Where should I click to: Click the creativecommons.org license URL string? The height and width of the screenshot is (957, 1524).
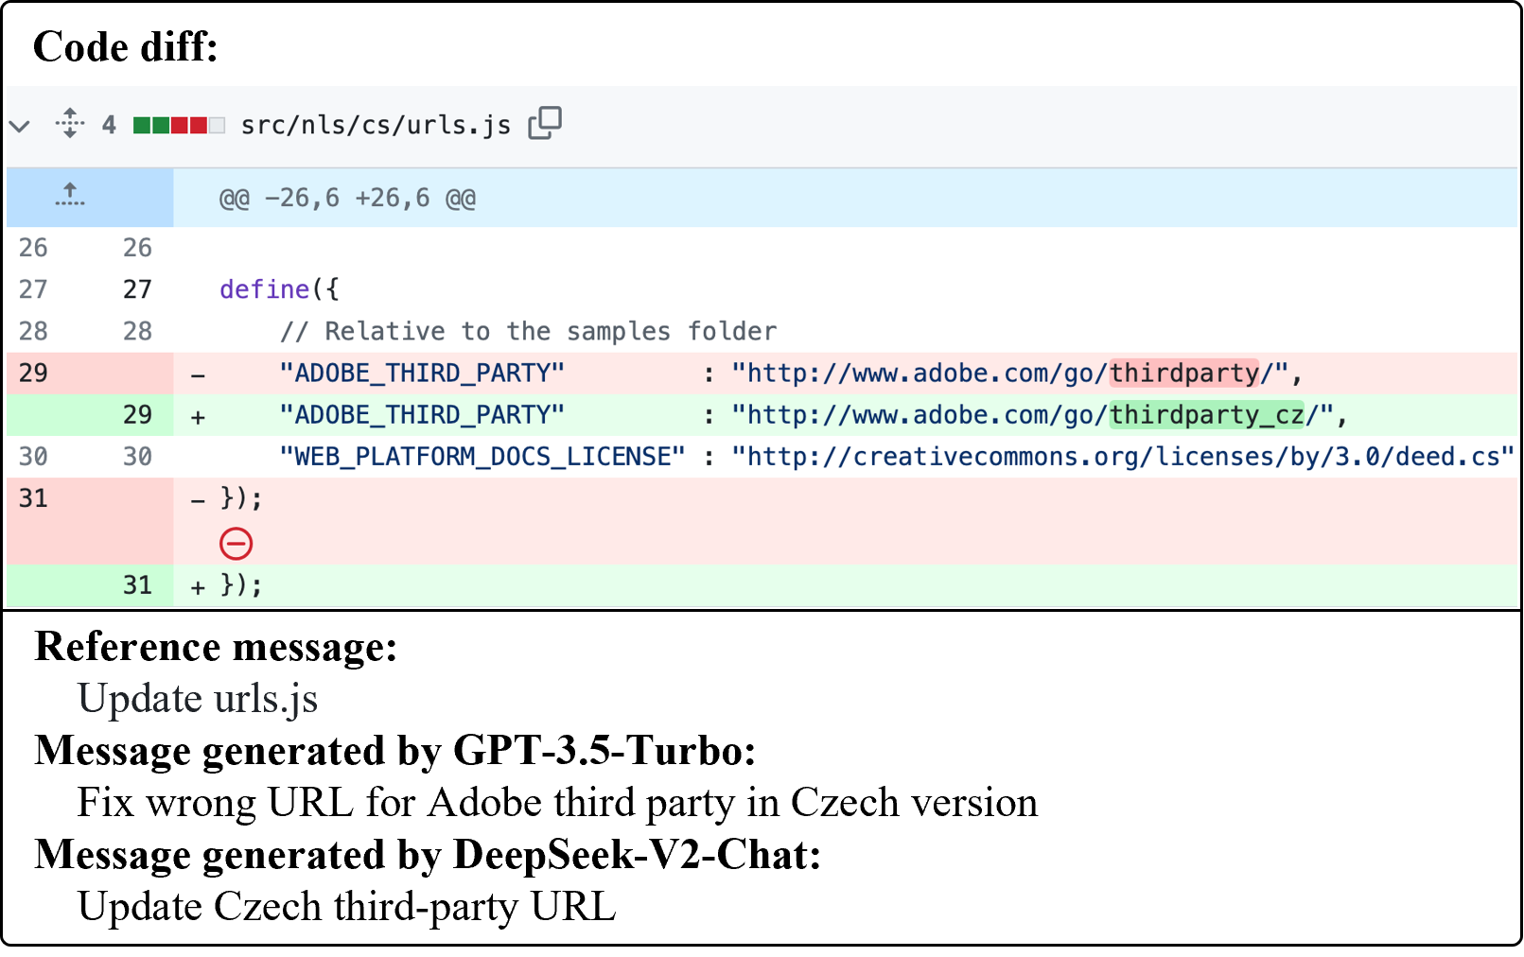tap(1122, 457)
